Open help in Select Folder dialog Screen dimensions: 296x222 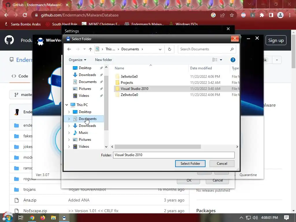point(233,60)
